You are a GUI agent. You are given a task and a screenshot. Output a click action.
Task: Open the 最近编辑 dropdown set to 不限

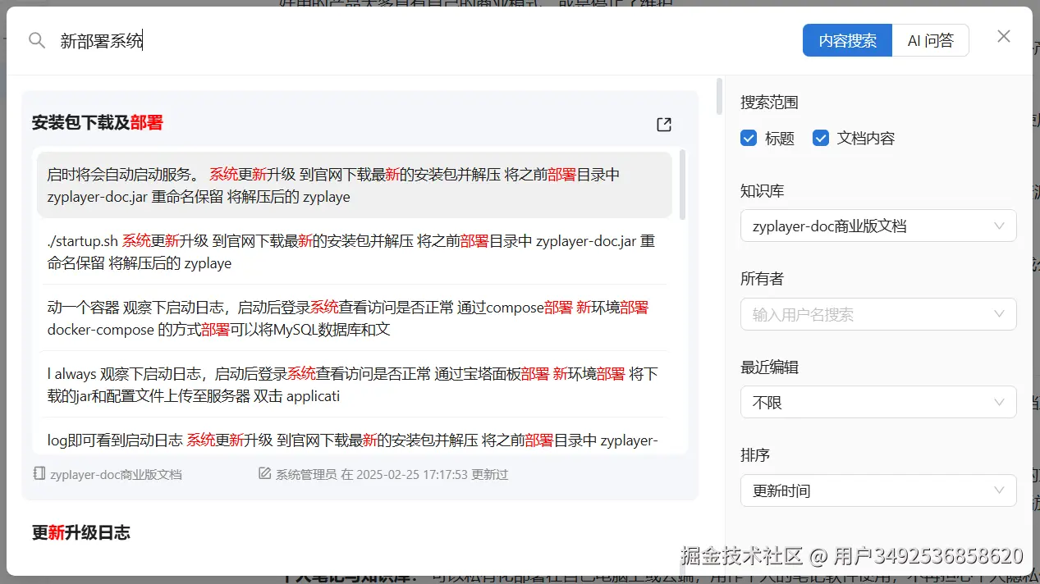tap(878, 402)
